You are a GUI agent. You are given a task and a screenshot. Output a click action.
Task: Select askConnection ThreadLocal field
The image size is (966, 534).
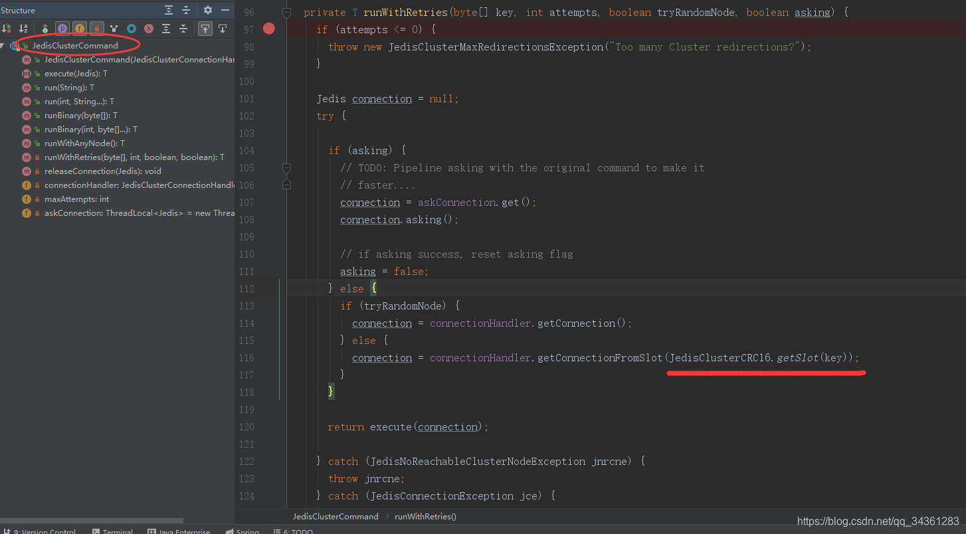pyautogui.click(x=140, y=213)
